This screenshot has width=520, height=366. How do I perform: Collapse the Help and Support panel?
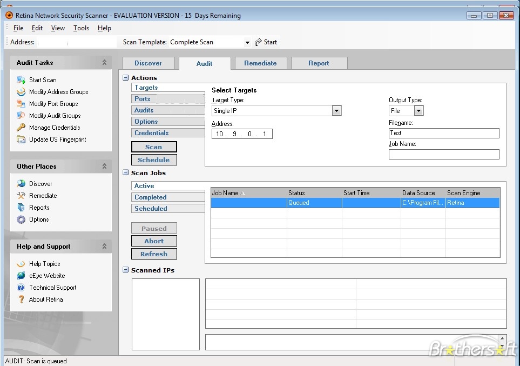pyautogui.click(x=104, y=246)
